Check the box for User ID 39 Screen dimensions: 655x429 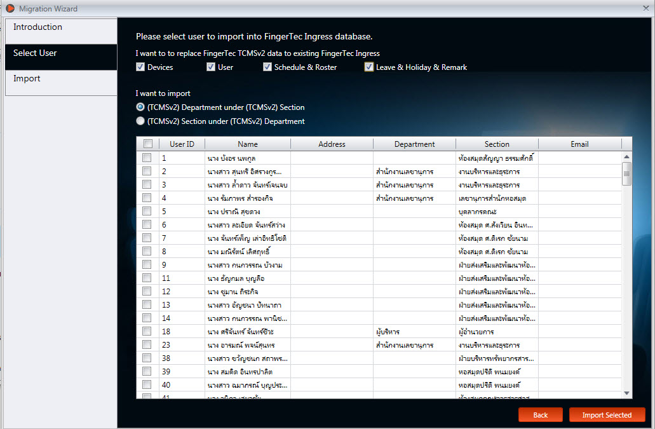pyautogui.click(x=147, y=372)
